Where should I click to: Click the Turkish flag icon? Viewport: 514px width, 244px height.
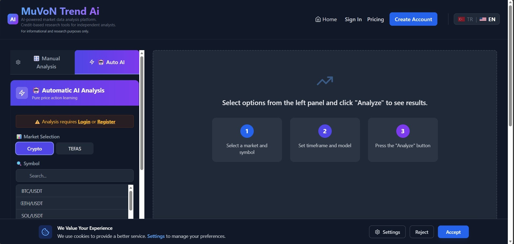click(461, 19)
